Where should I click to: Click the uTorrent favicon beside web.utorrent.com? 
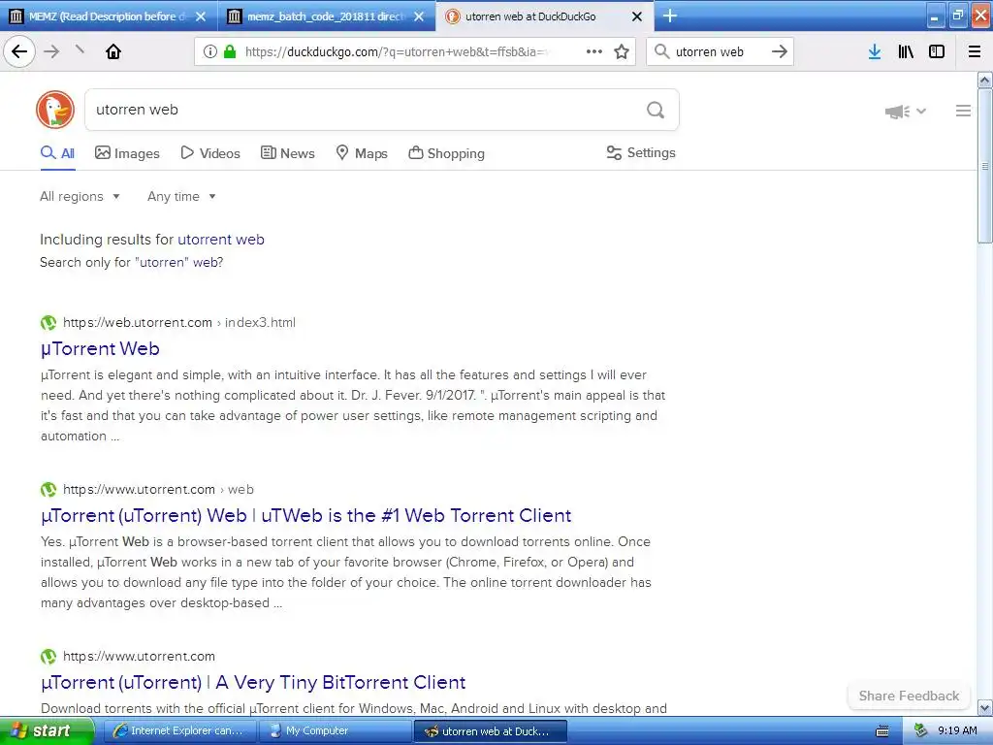(x=48, y=323)
